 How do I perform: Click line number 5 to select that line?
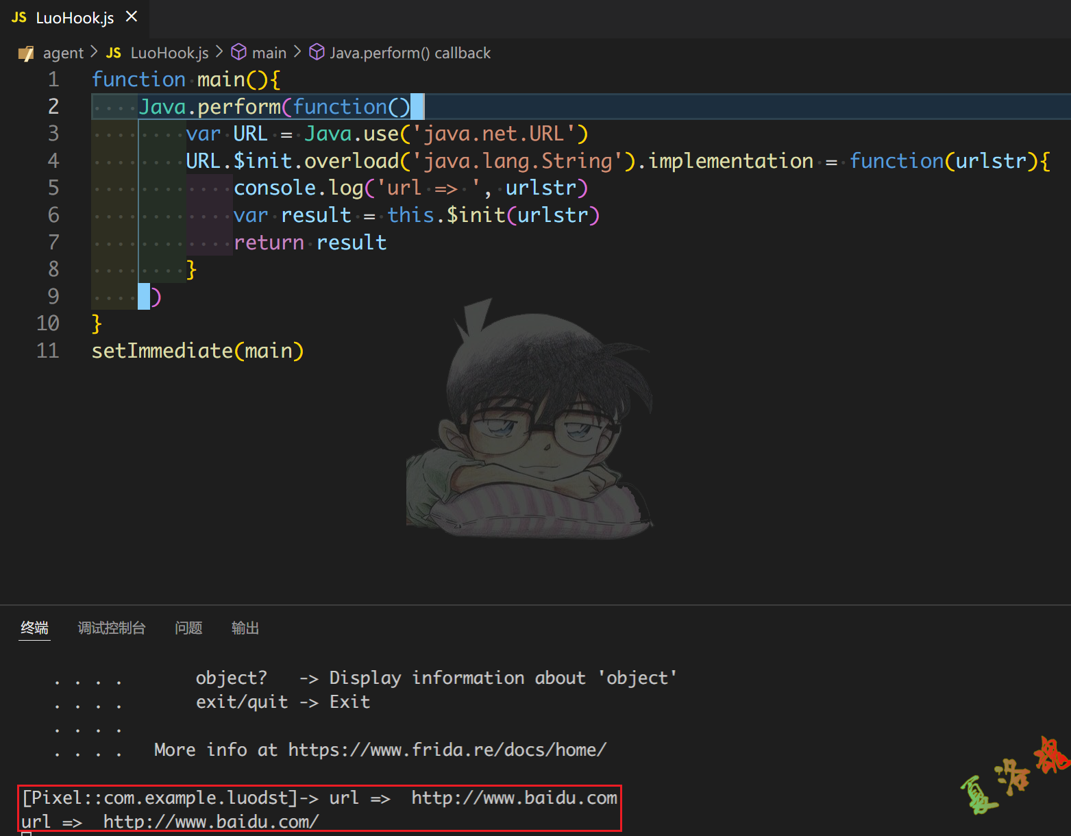point(53,187)
